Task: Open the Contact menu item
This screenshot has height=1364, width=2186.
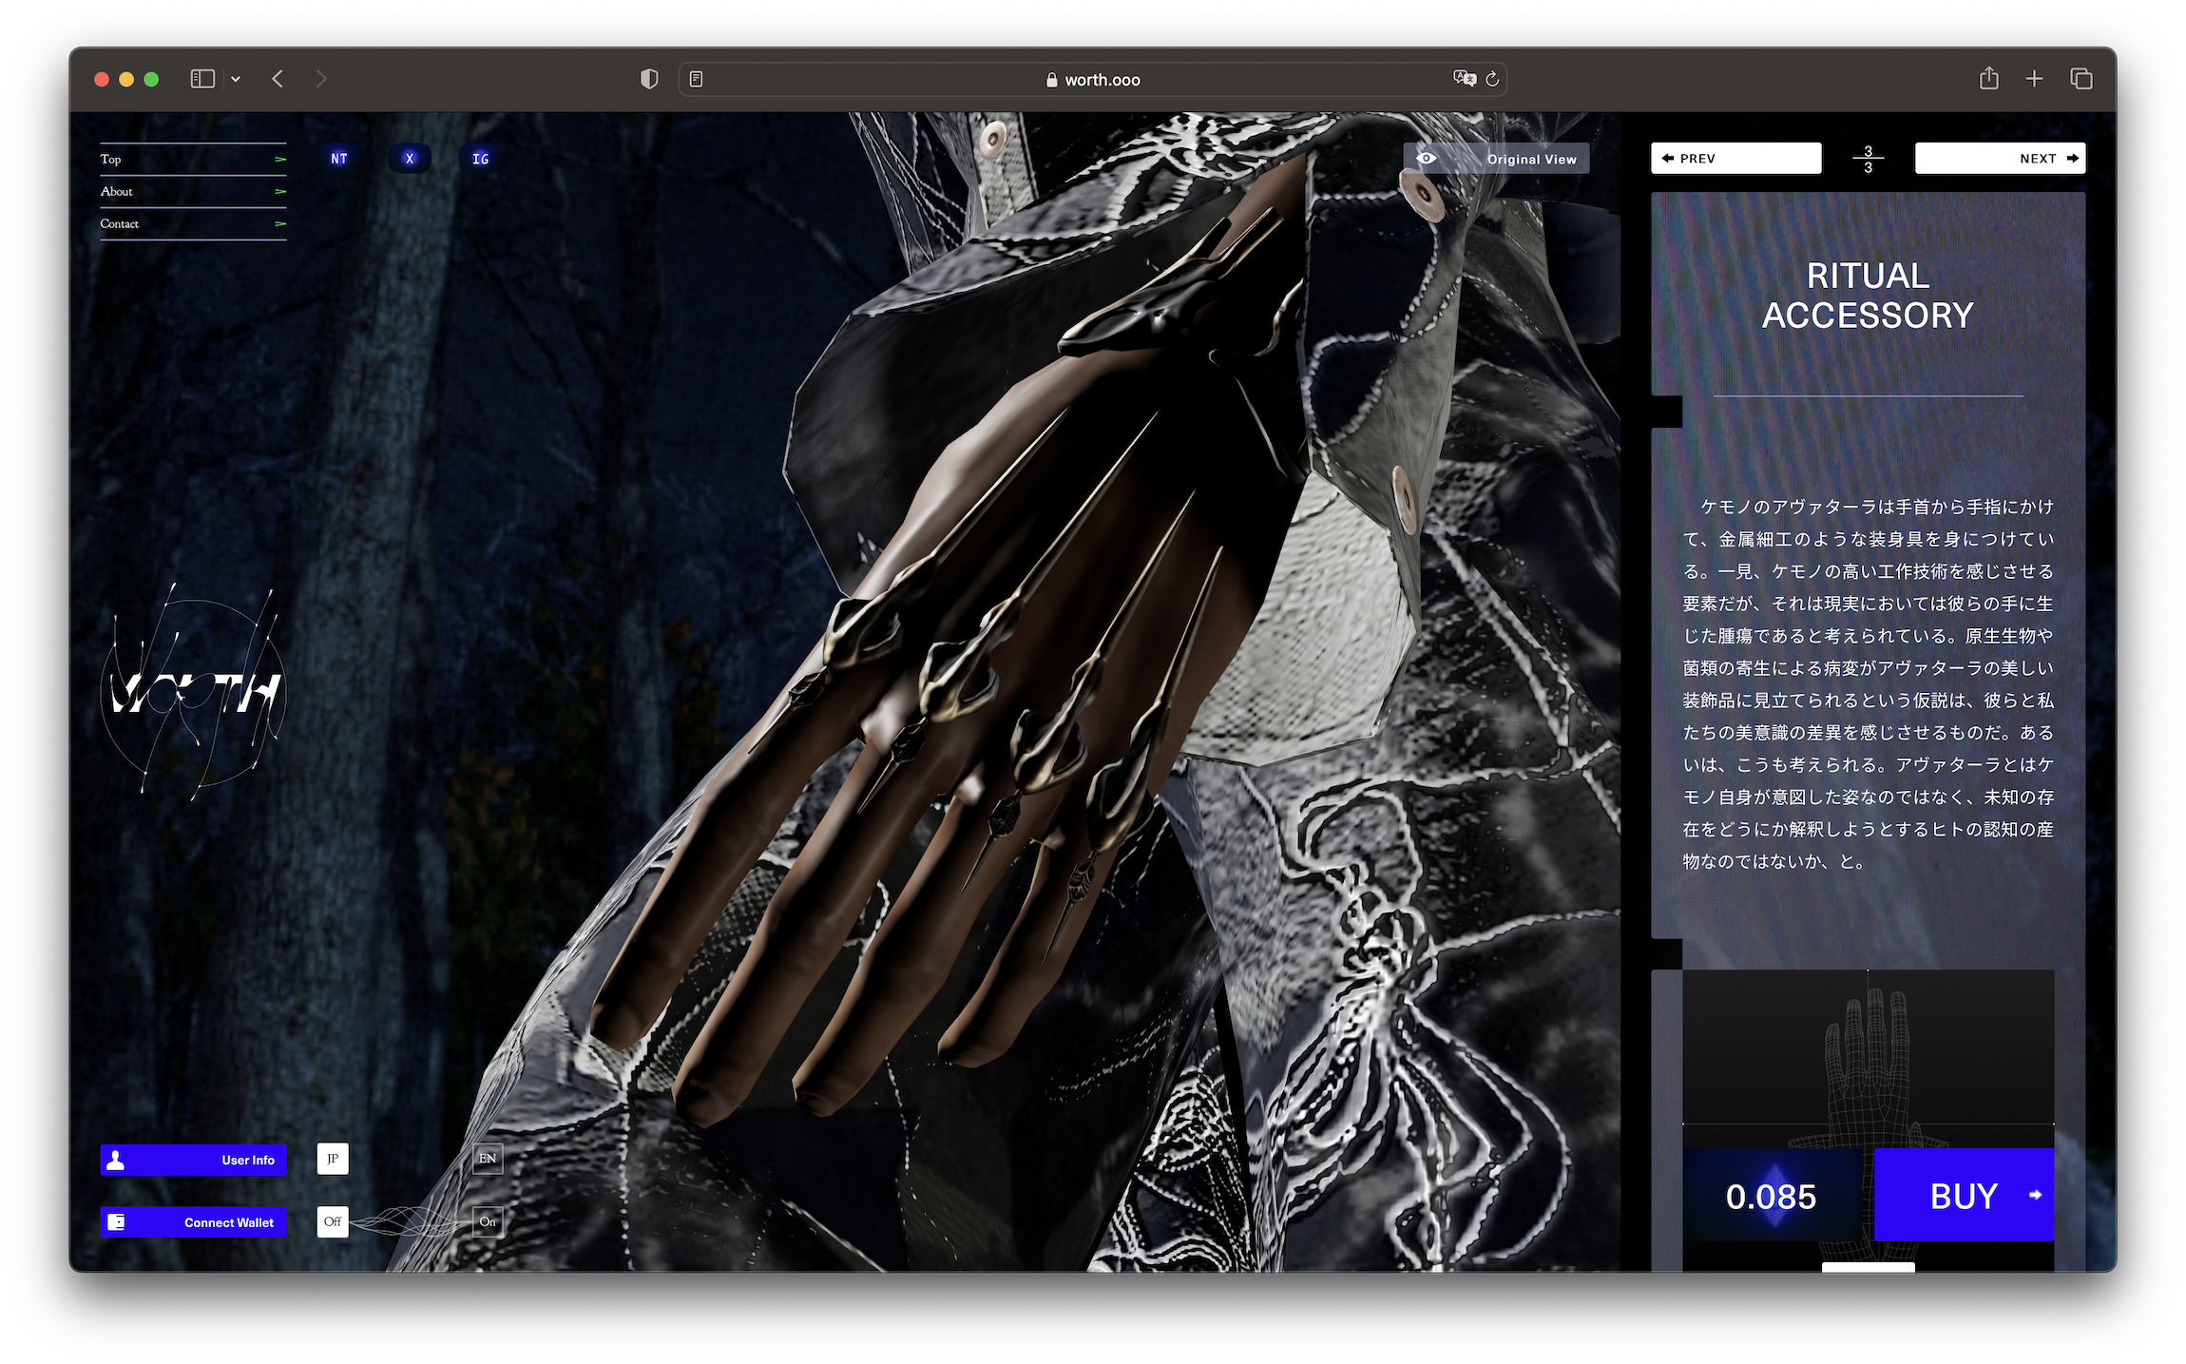Action: [193, 223]
